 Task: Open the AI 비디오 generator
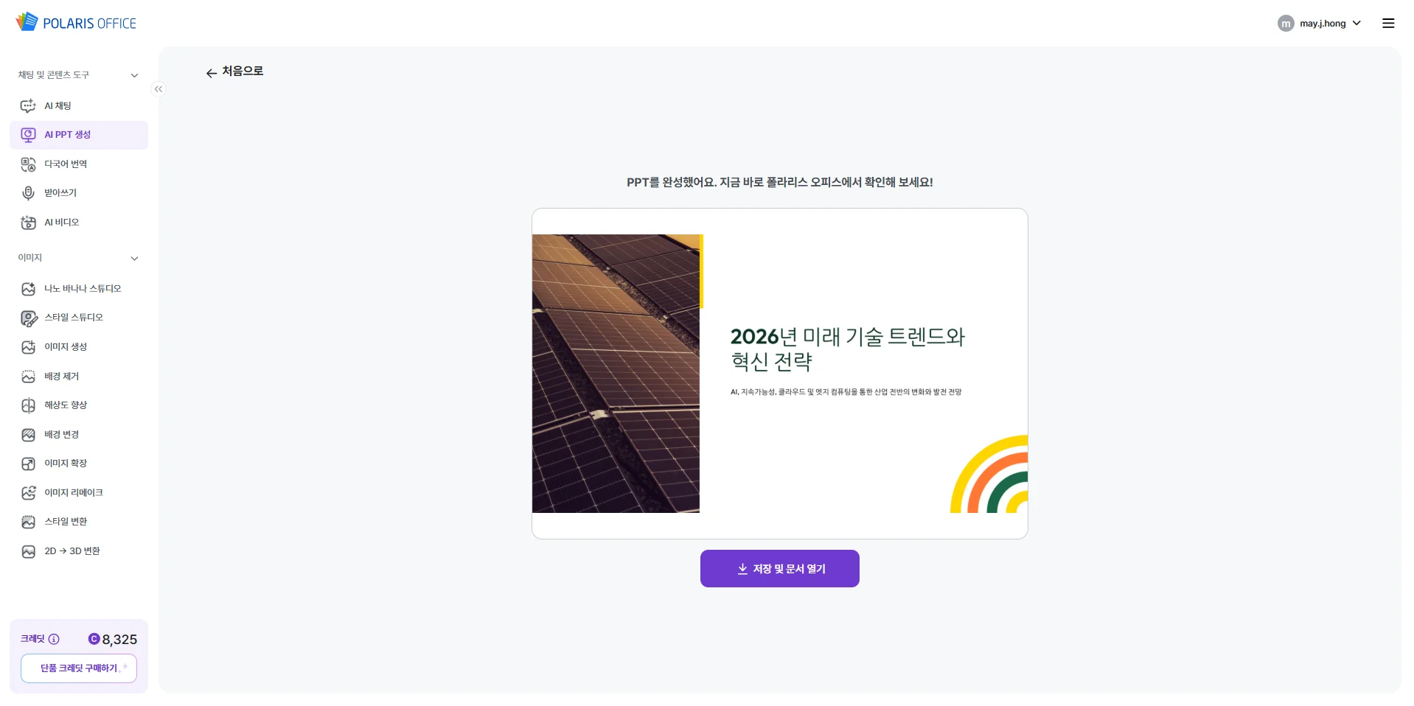62,222
